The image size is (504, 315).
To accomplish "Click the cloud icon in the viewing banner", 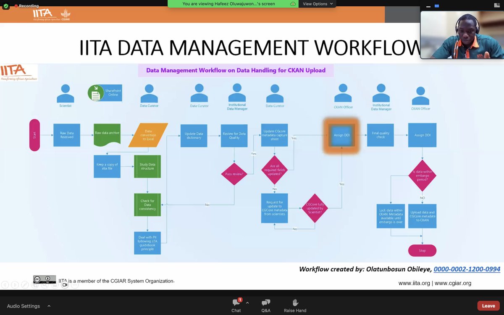I will (x=293, y=4).
